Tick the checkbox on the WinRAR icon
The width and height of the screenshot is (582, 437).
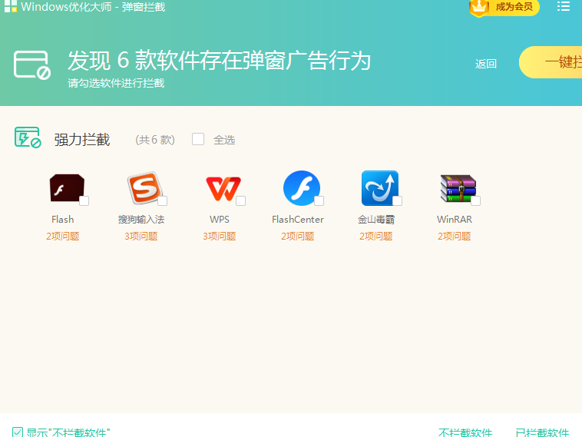475,201
